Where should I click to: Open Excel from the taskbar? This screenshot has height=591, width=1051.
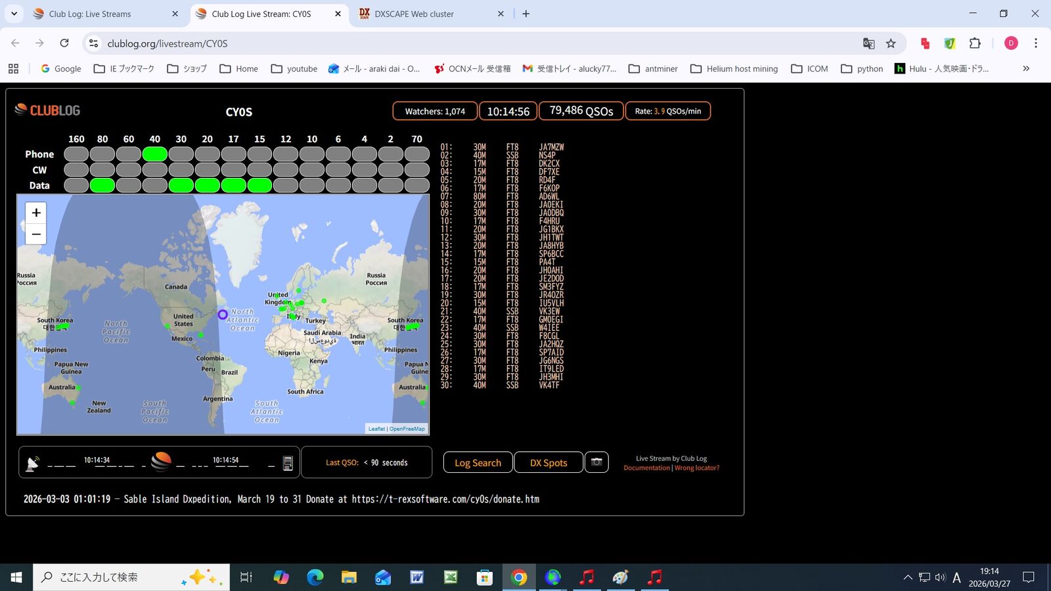pos(451,577)
